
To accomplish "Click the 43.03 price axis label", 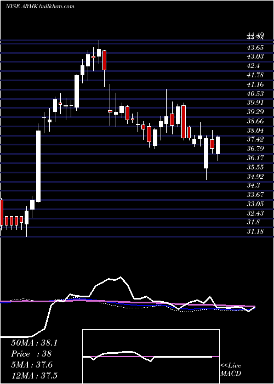I will [x=255, y=57].
